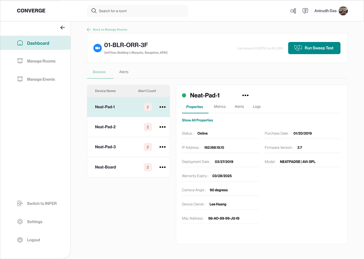Click the Run Sweep Test button
The height and width of the screenshot is (259, 364).
314,48
